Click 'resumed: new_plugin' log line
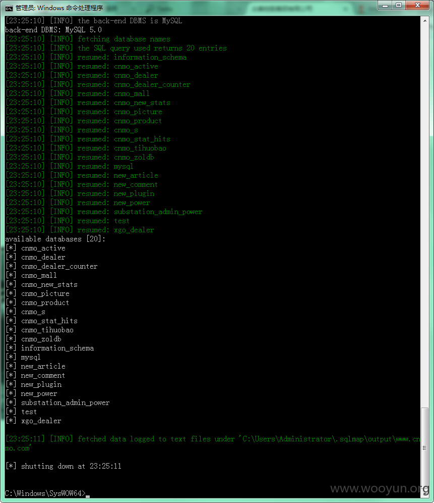434x503 pixels. pos(80,193)
